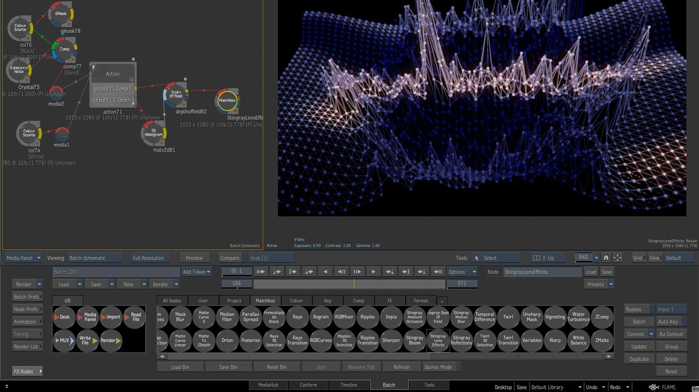Click the Matchbox node in schematic
The image size is (699, 392).
pyautogui.click(x=227, y=101)
